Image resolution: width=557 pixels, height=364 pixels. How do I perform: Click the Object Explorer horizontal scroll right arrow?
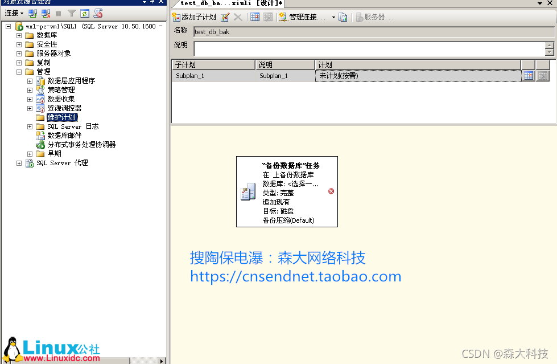point(162,361)
